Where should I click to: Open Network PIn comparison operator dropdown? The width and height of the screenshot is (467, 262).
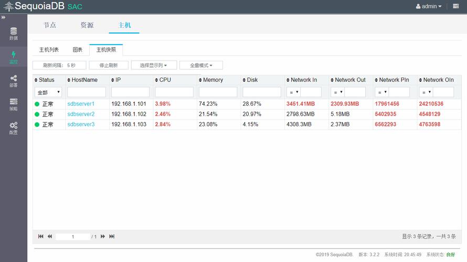[382, 92]
